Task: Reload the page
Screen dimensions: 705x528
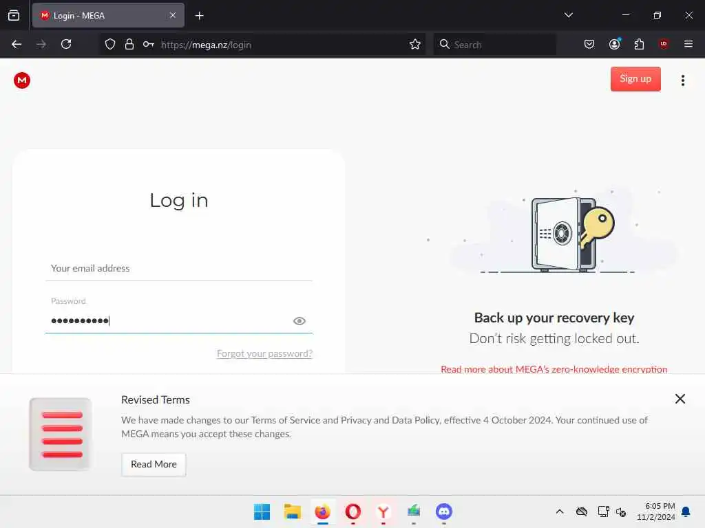Action: pyautogui.click(x=66, y=44)
